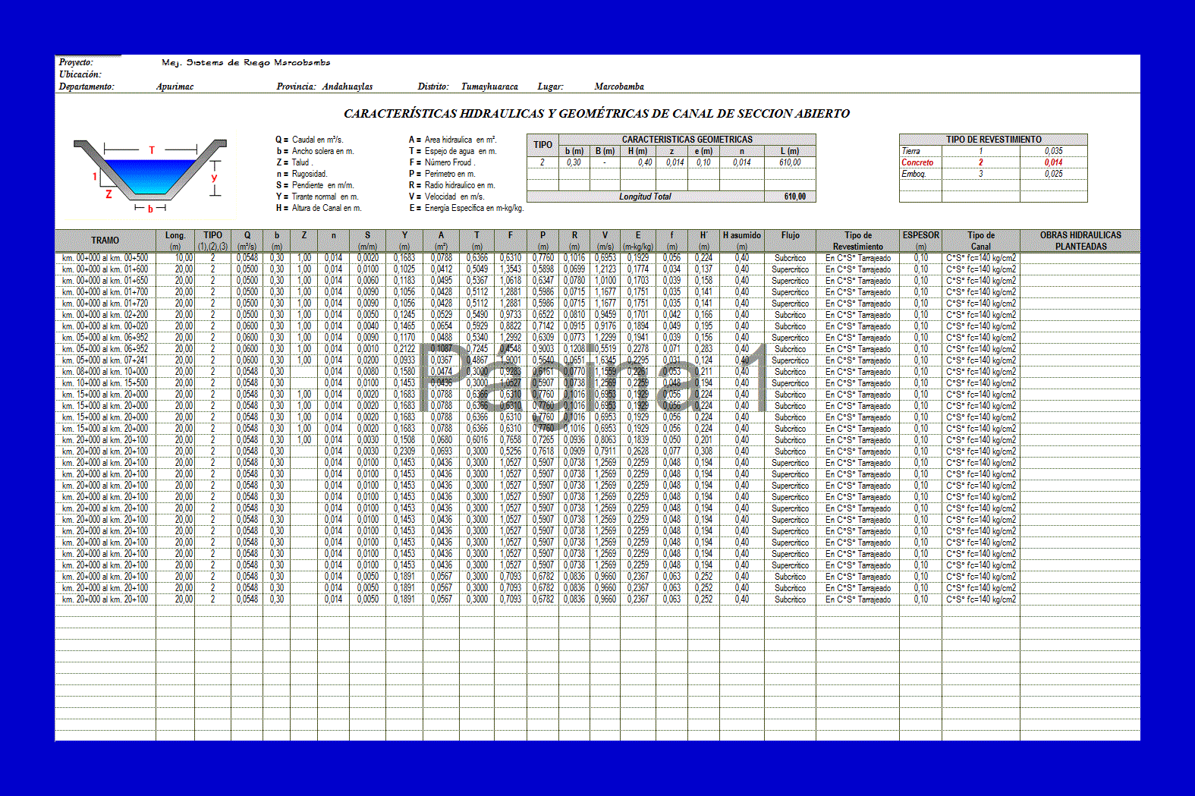This screenshot has width=1195, height=796.
Task: Select the project name Mej. Sistema de Riego Marcobamba
Action: 246,62
